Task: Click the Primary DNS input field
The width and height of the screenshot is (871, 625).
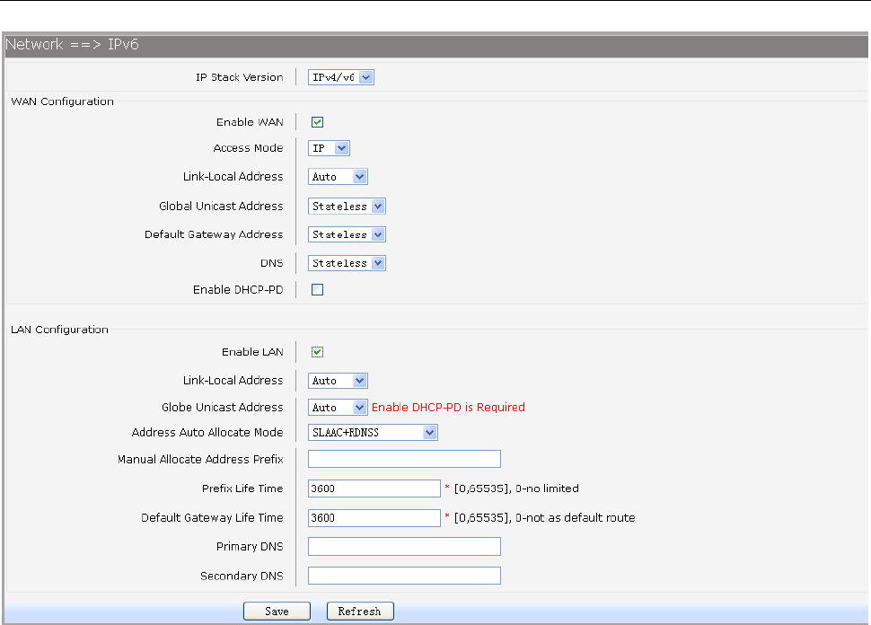Action: [404, 546]
